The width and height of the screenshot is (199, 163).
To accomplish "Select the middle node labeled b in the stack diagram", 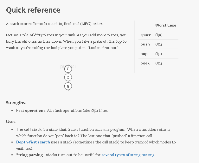I will pyautogui.click(x=68, y=77).
